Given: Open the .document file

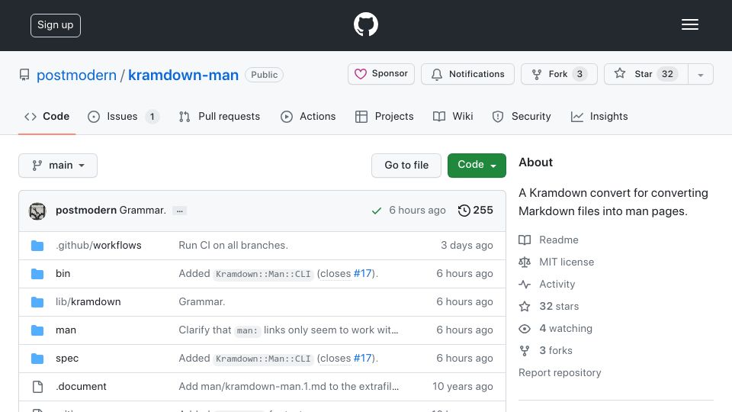Looking at the screenshot, I should tap(82, 386).
